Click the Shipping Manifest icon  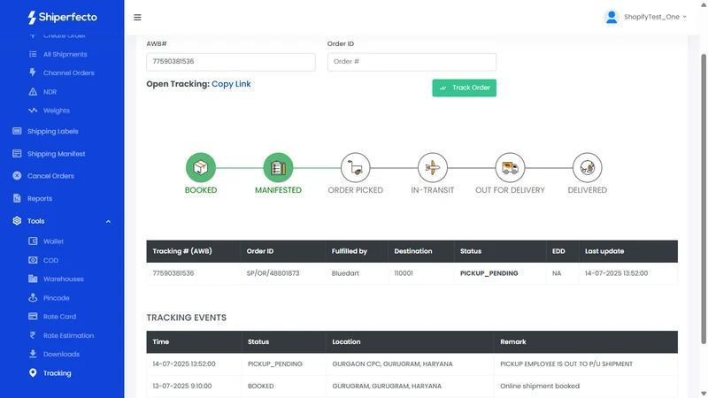coord(17,153)
